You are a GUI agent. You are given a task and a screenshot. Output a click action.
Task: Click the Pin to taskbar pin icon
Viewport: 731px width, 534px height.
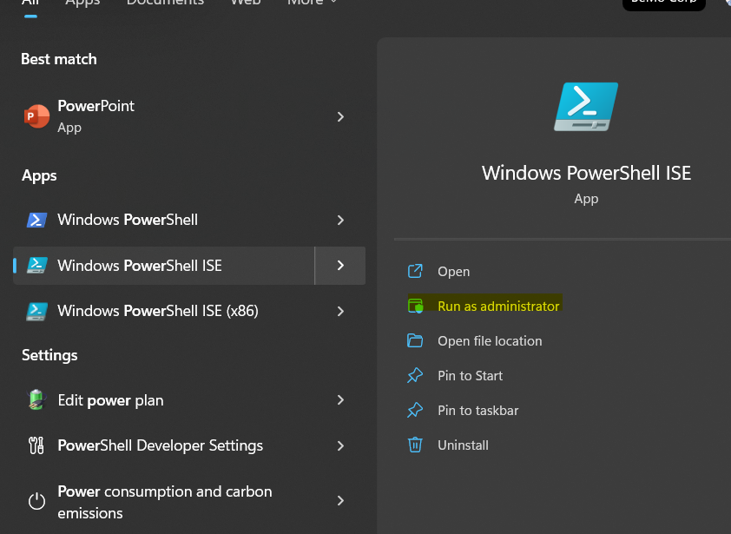coord(415,411)
